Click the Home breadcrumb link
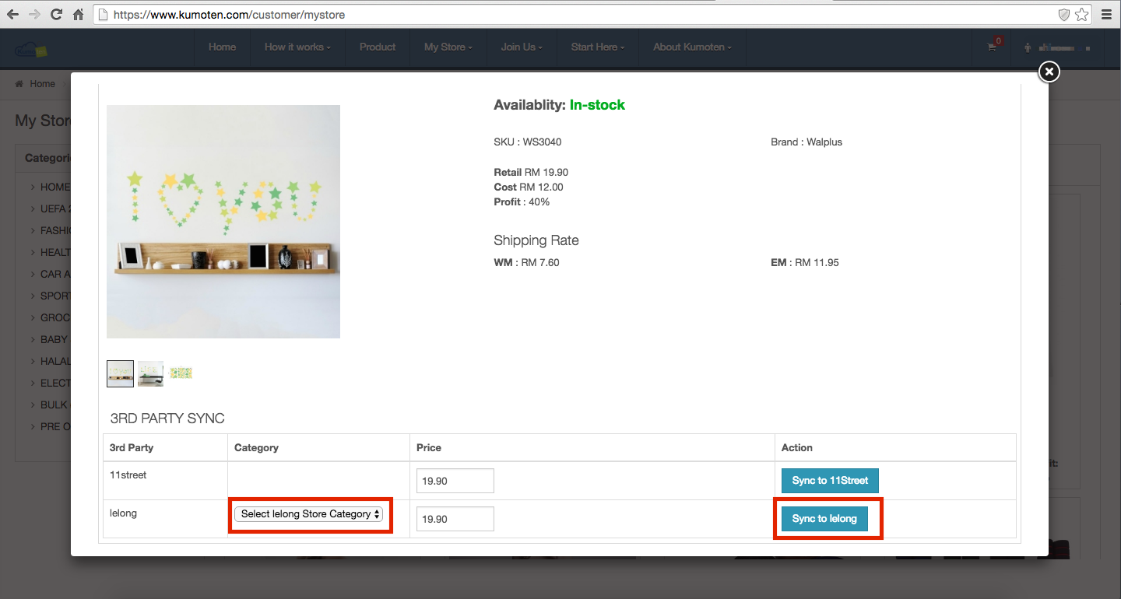This screenshot has width=1121, height=599. pyautogui.click(x=43, y=84)
